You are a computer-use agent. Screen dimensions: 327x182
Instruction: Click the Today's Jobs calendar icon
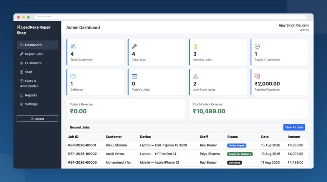click(134, 76)
